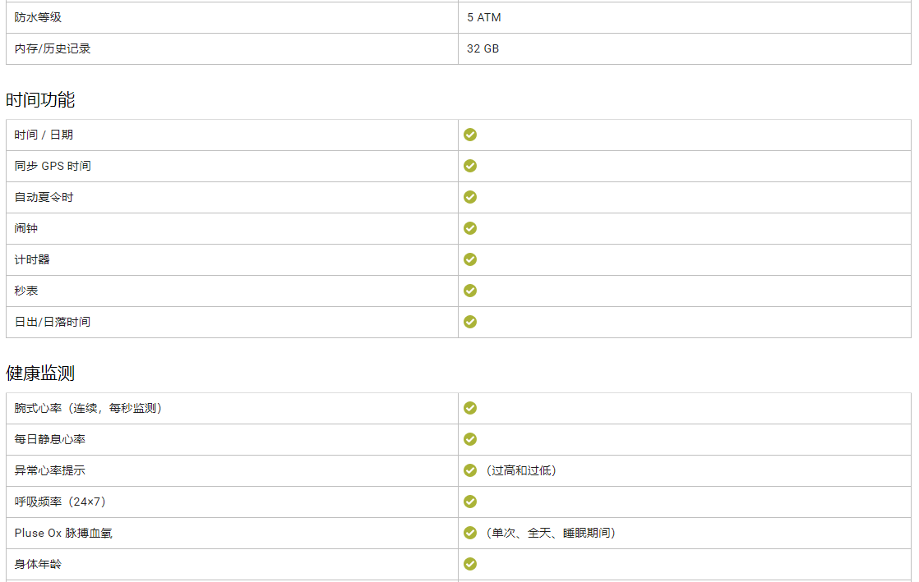Click the 32 GB memory value
919x582 pixels.
(483, 48)
